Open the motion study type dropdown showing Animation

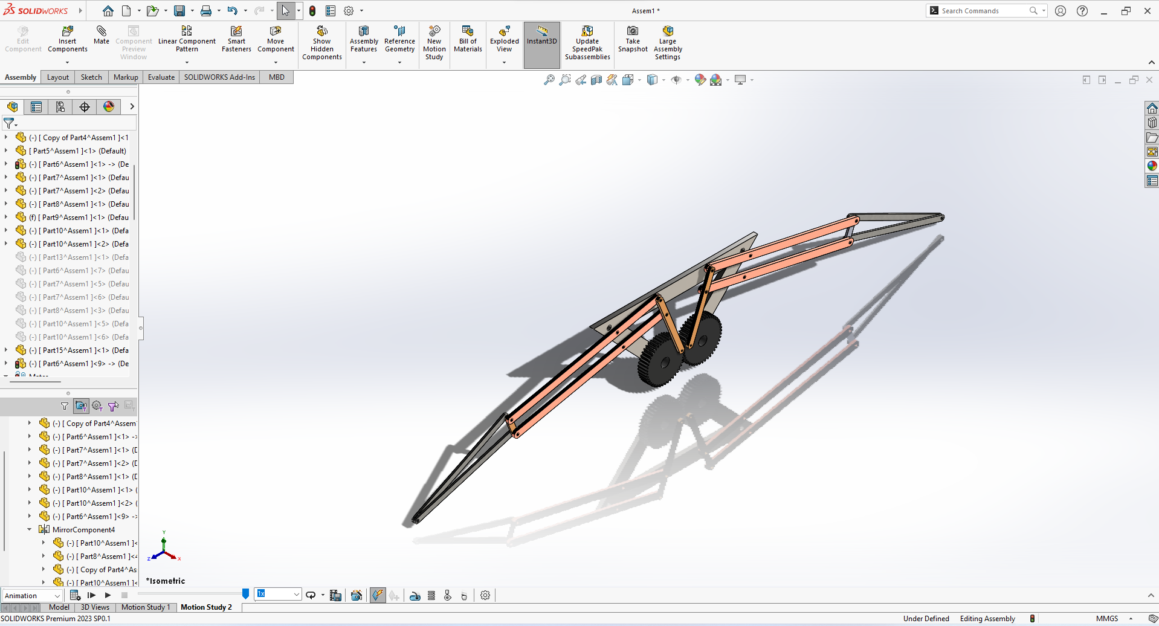pos(32,596)
